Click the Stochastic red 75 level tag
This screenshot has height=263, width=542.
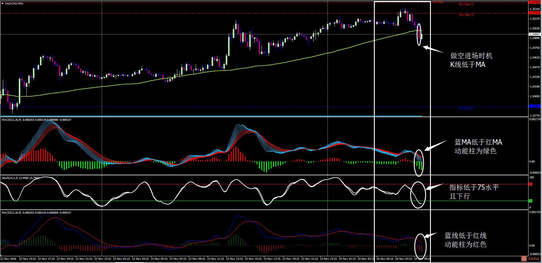coord(531,184)
